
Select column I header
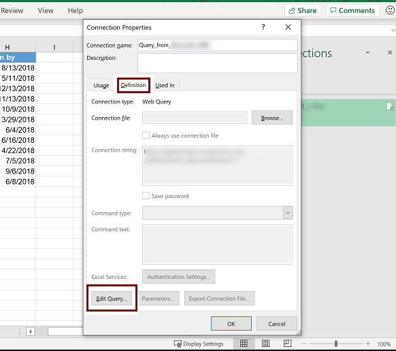click(x=54, y=47)
